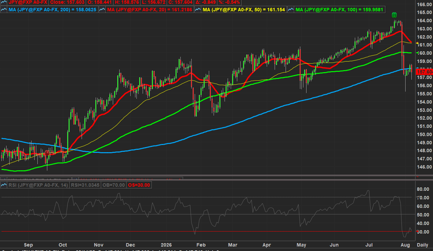Open the Daily interval selector

[x=422, y=245]
